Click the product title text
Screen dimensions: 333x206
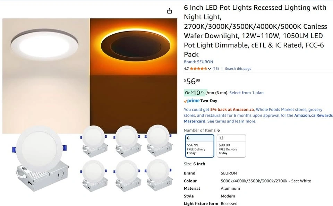tap(255, 31)
